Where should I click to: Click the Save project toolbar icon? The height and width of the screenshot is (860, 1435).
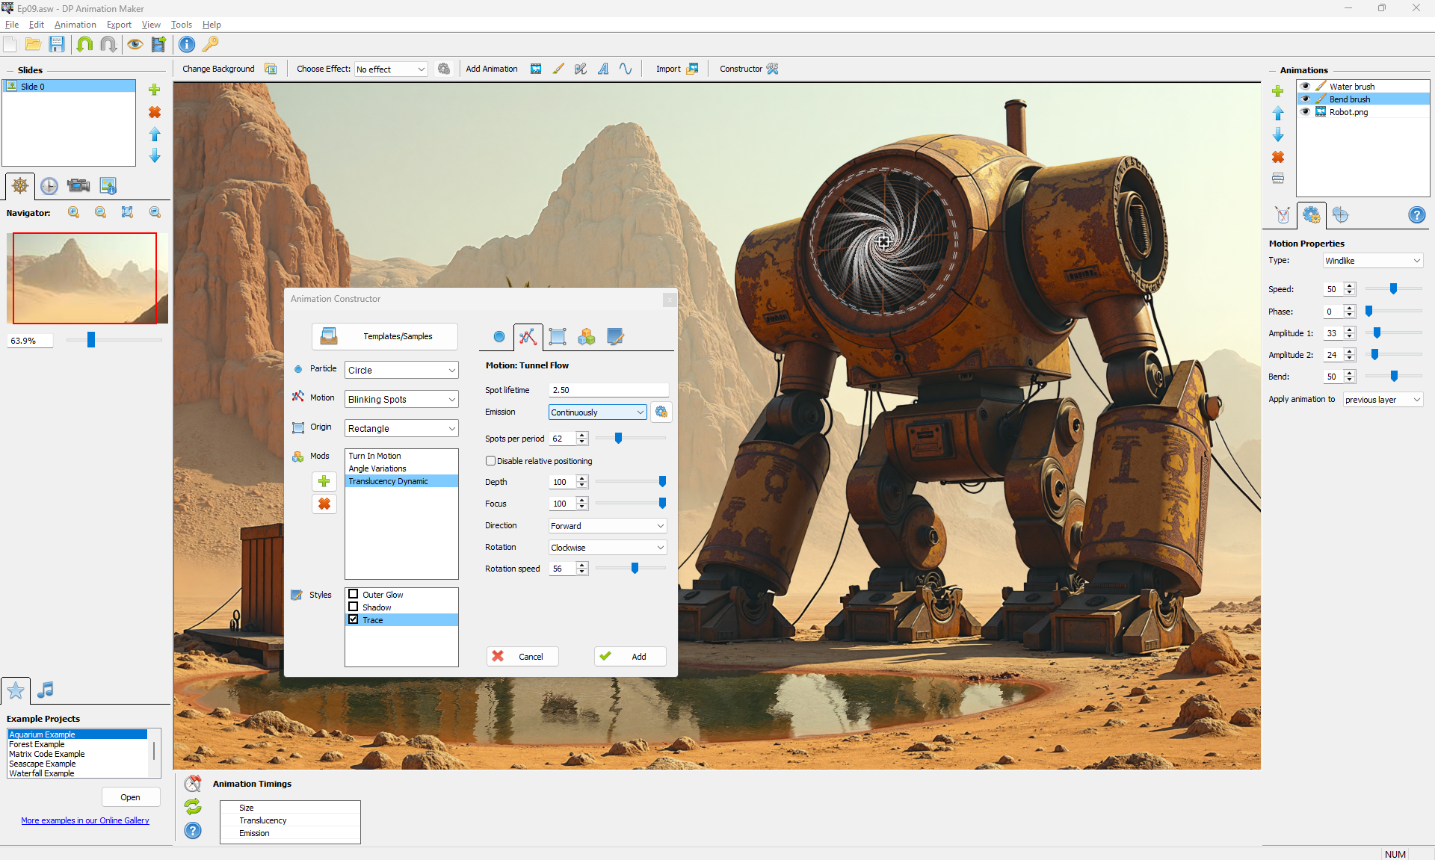pyautogui.click(x=57, y=45)
